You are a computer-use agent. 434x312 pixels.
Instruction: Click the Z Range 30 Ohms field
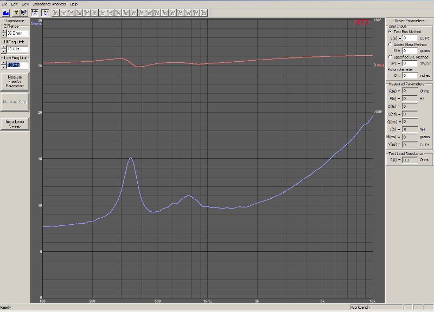(x=17, y=33)
